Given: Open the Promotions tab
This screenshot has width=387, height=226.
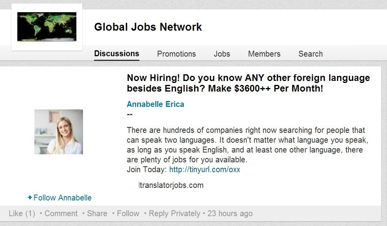Looking at the screenshot, I should click(x=176, y=54).
